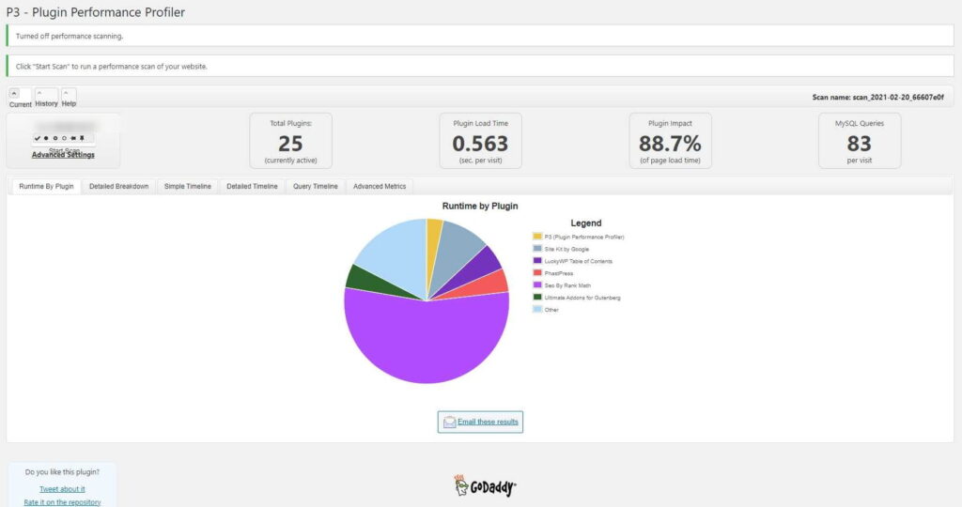Viewport: 962px width, 507px height.
Task: Click the light blue Other legend swatch
Action: 537,310
